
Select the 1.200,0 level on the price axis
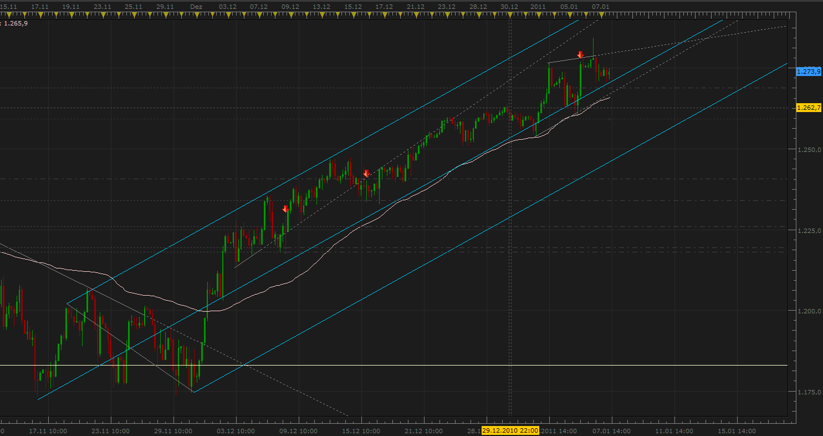(x=808, y=311)
